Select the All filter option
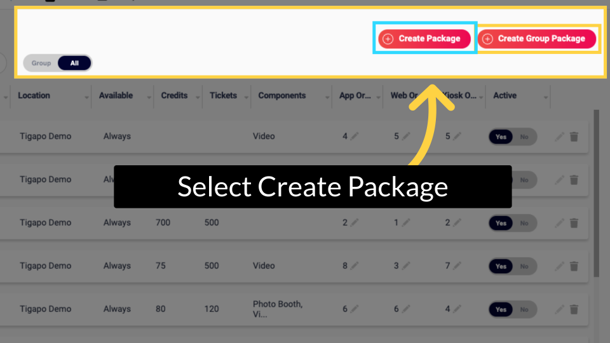610x343 pixels. point(74,63)
